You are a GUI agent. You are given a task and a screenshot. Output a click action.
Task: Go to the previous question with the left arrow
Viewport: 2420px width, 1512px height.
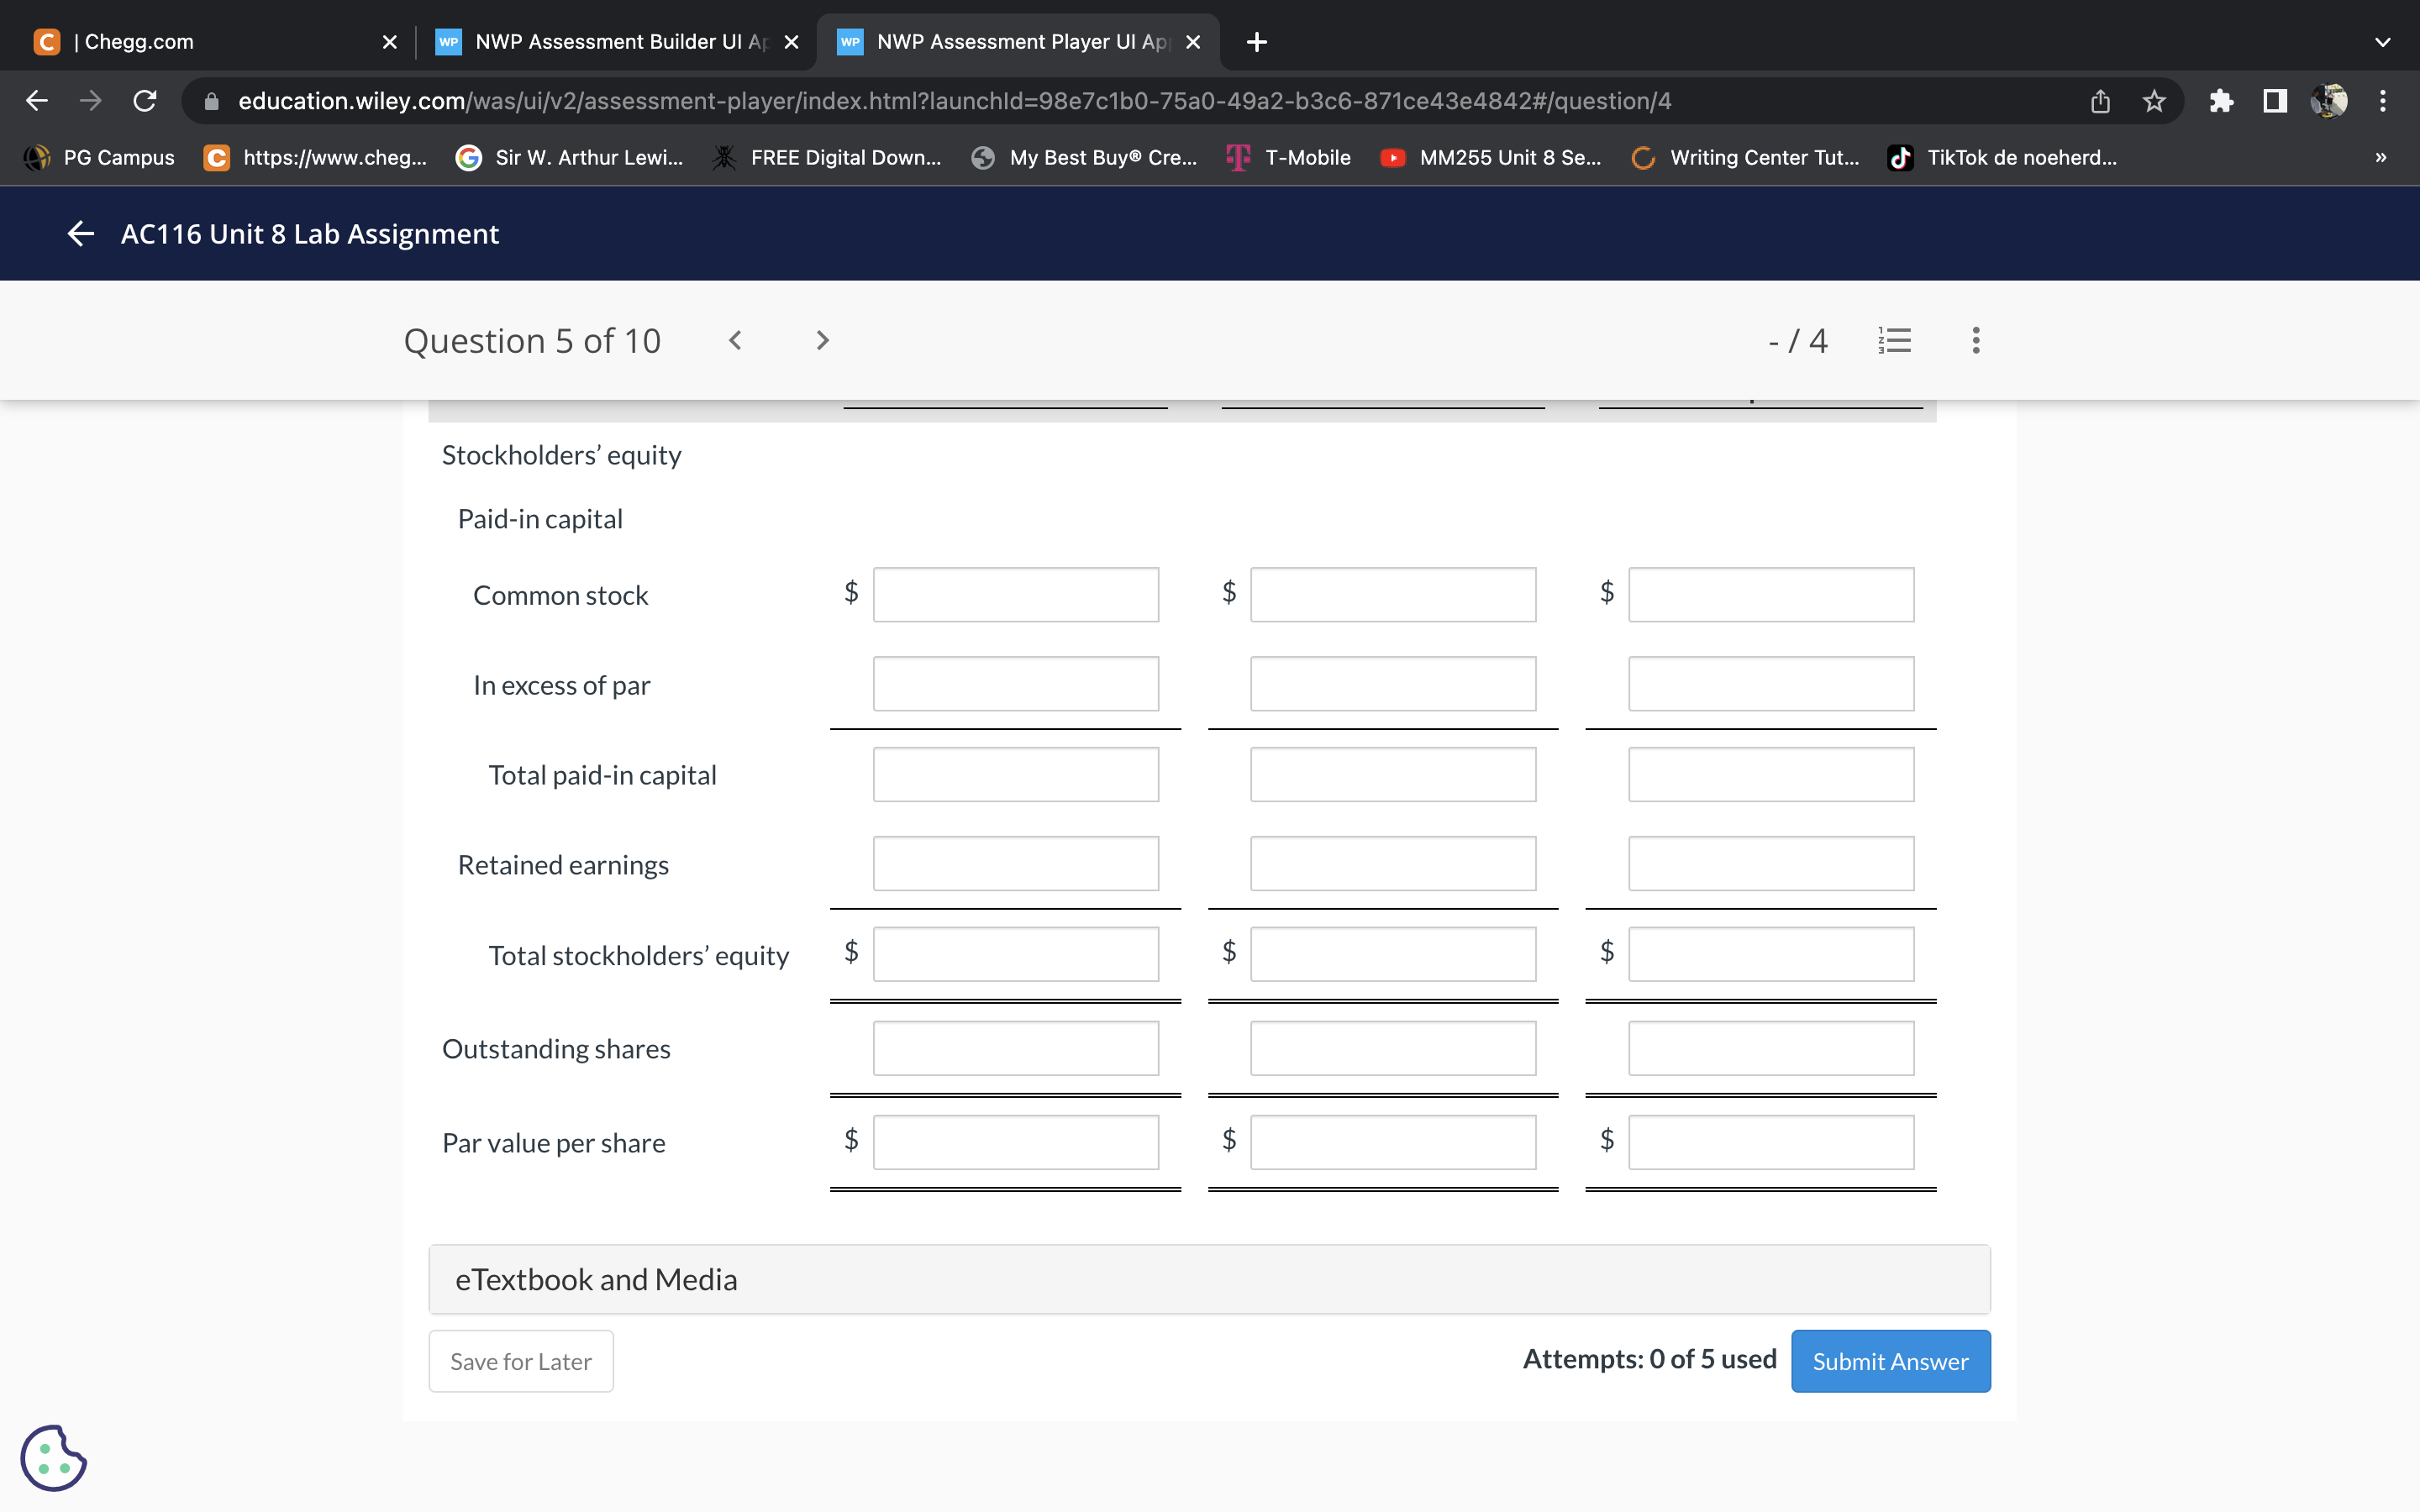coord(737,340)
